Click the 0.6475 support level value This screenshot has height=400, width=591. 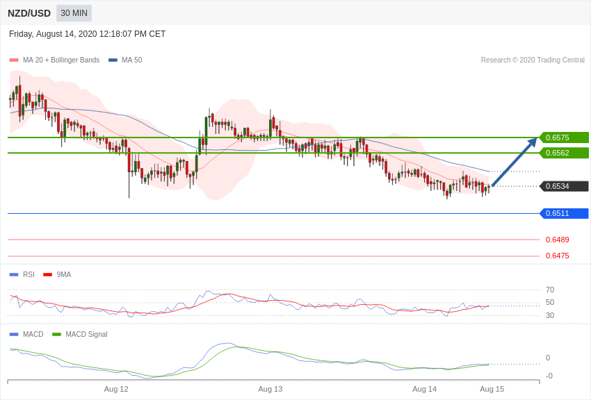[558, 256]
